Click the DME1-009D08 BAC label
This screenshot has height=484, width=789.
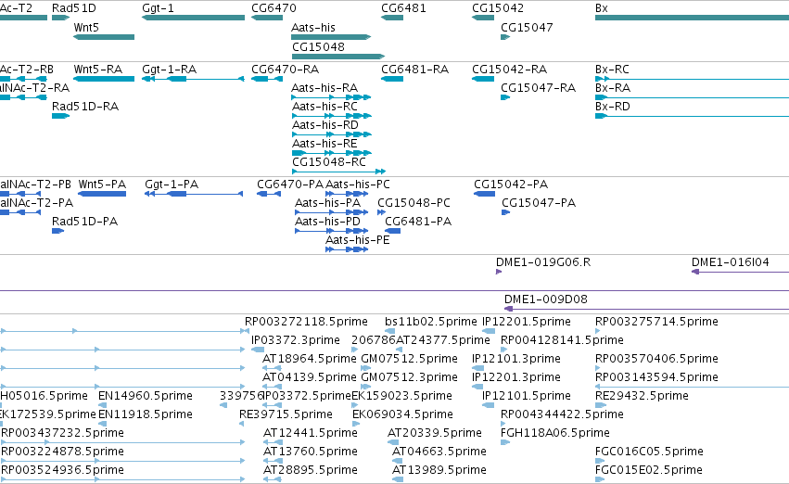pos(545,299)
